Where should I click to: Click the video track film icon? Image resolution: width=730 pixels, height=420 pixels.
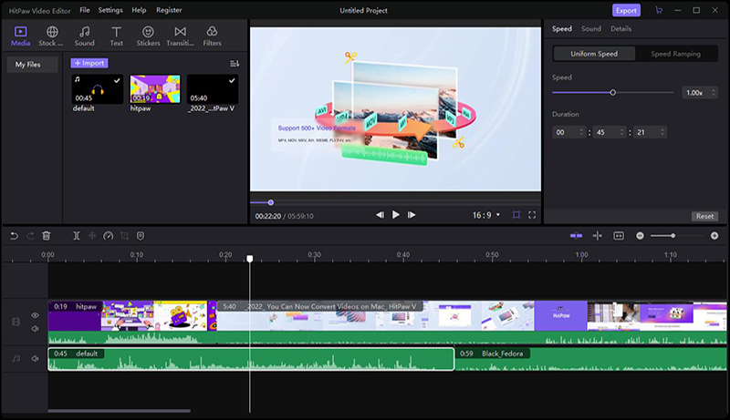(16, 322)
